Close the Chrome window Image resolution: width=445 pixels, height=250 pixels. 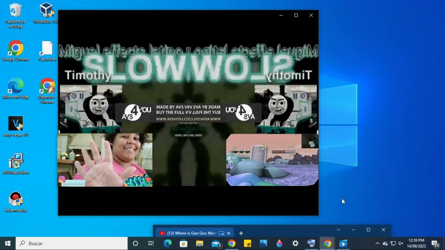coord(383,230)
